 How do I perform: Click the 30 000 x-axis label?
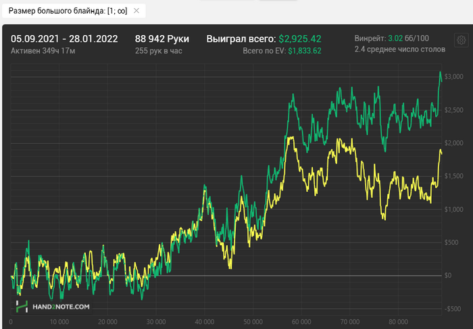pos(156,322)
